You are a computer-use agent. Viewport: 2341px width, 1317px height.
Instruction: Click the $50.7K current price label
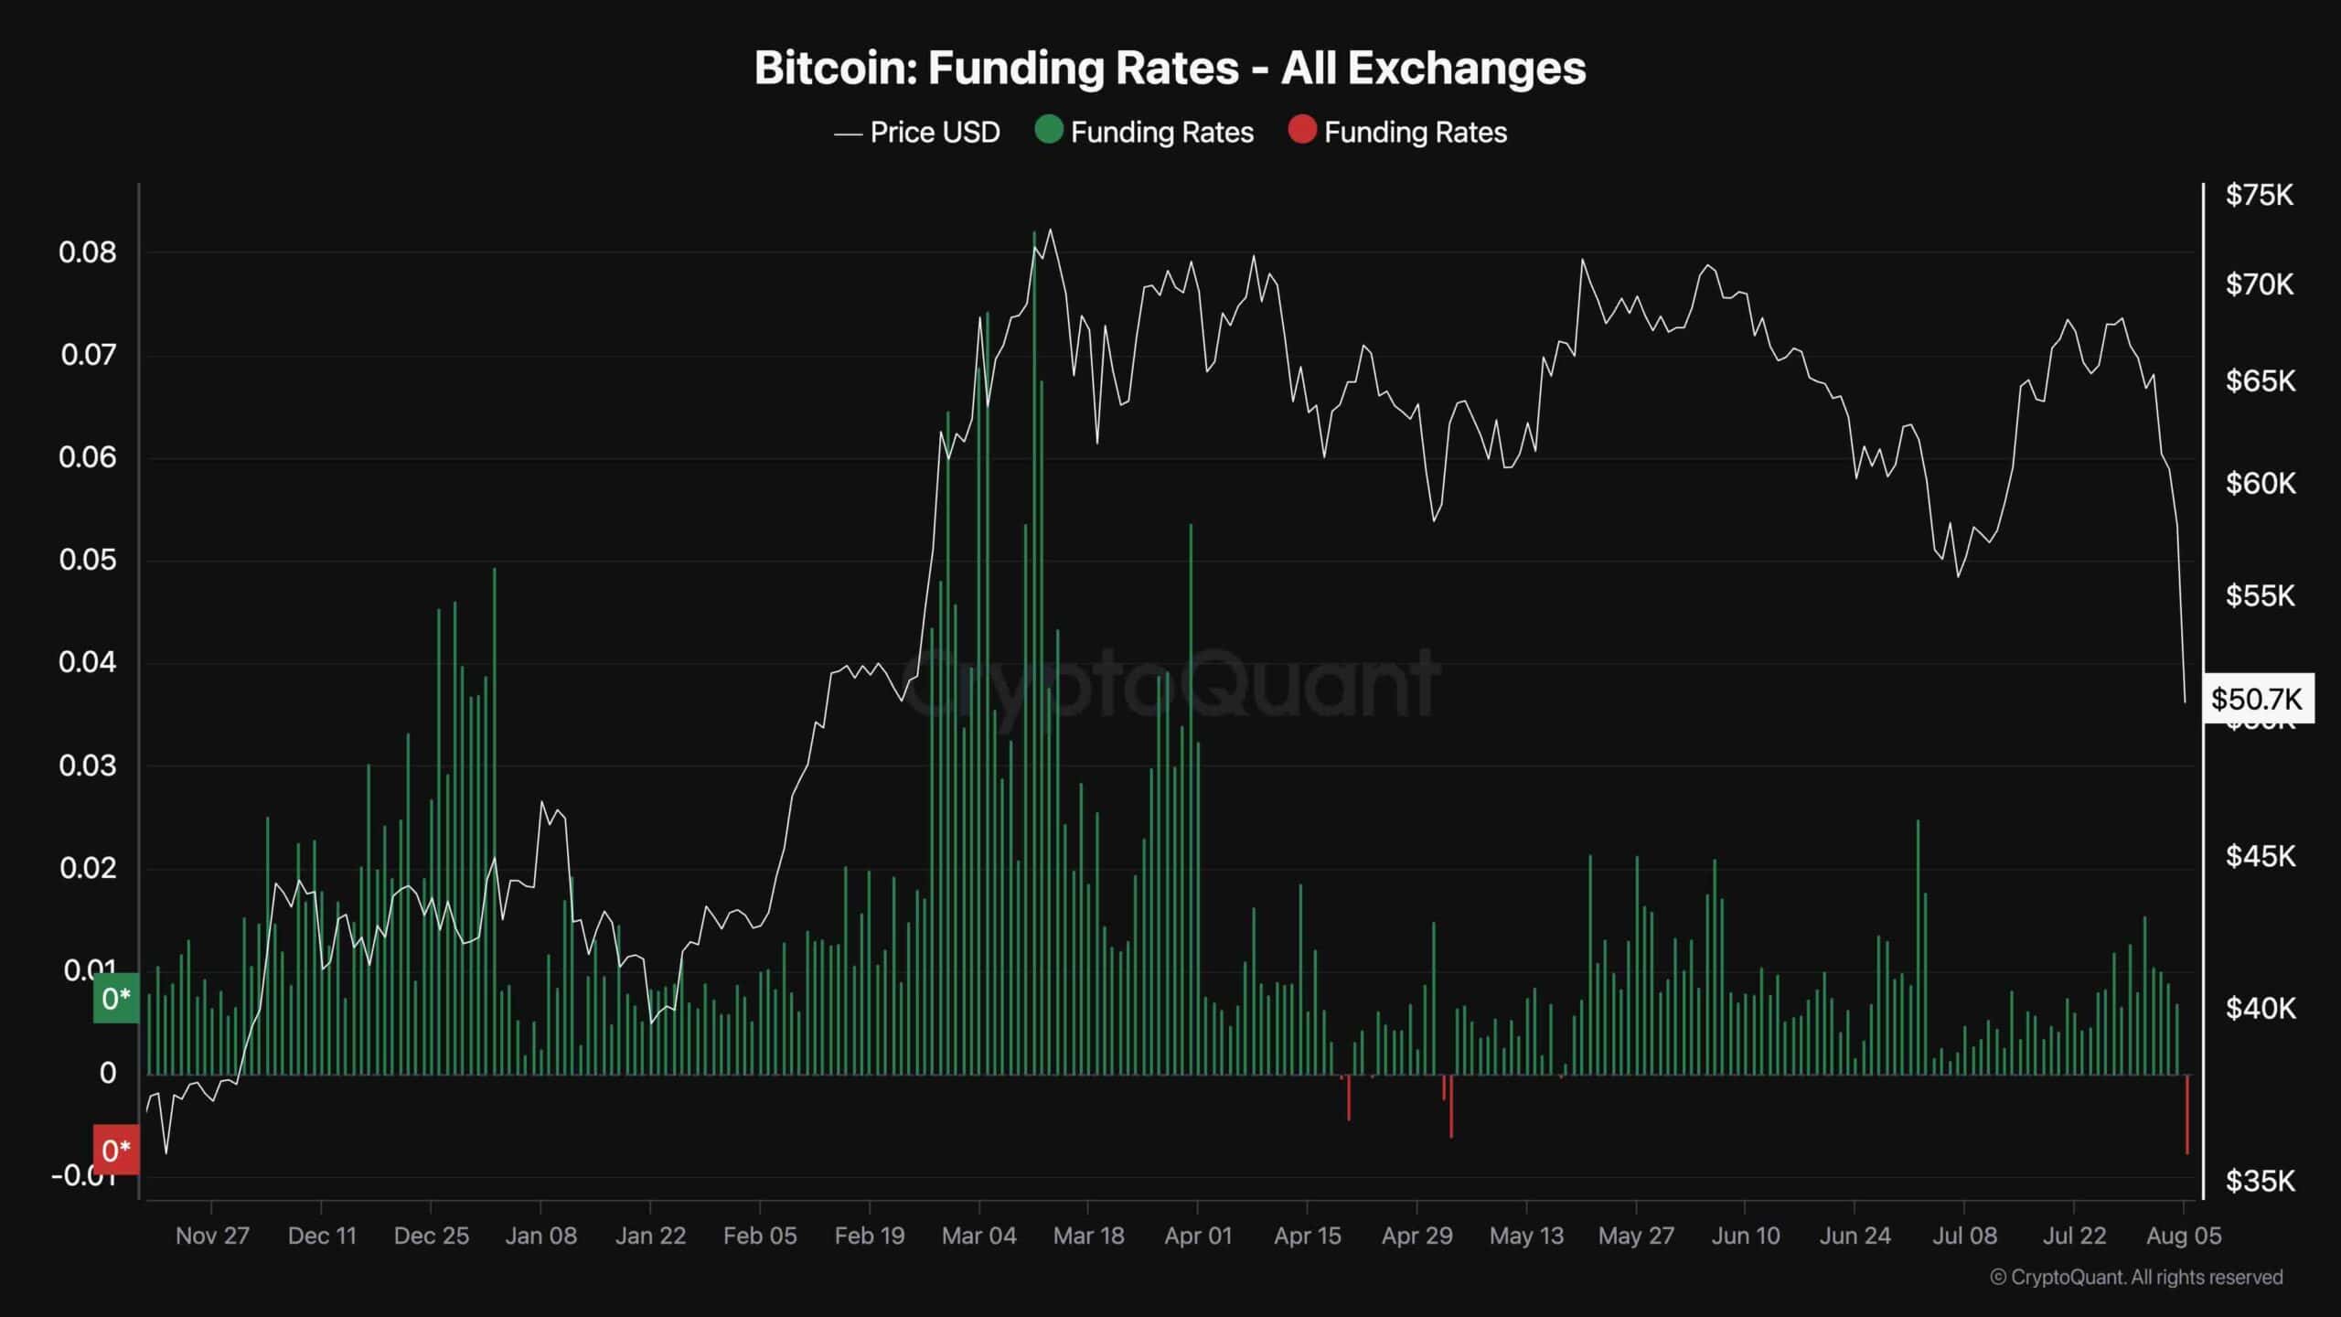2257,700
